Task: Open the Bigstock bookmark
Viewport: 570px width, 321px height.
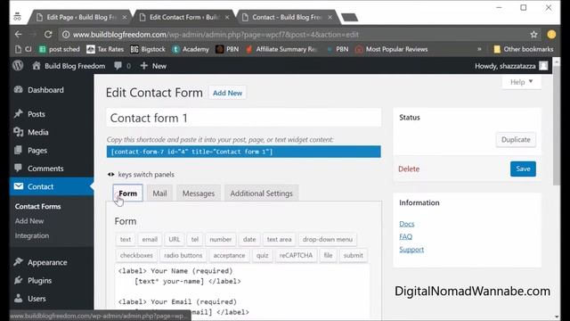Action: click(x=148, y=49)
